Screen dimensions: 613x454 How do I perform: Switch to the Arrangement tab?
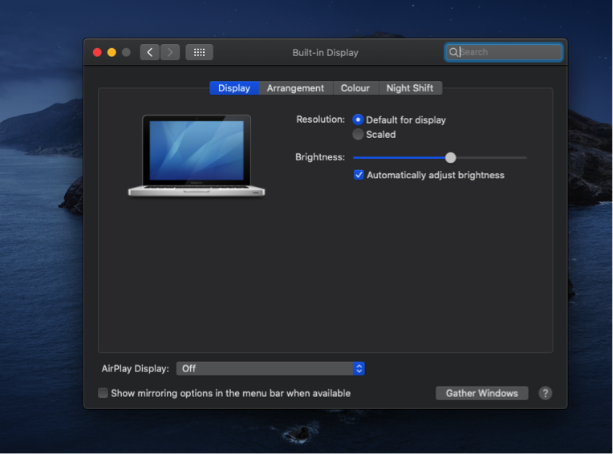295,88
